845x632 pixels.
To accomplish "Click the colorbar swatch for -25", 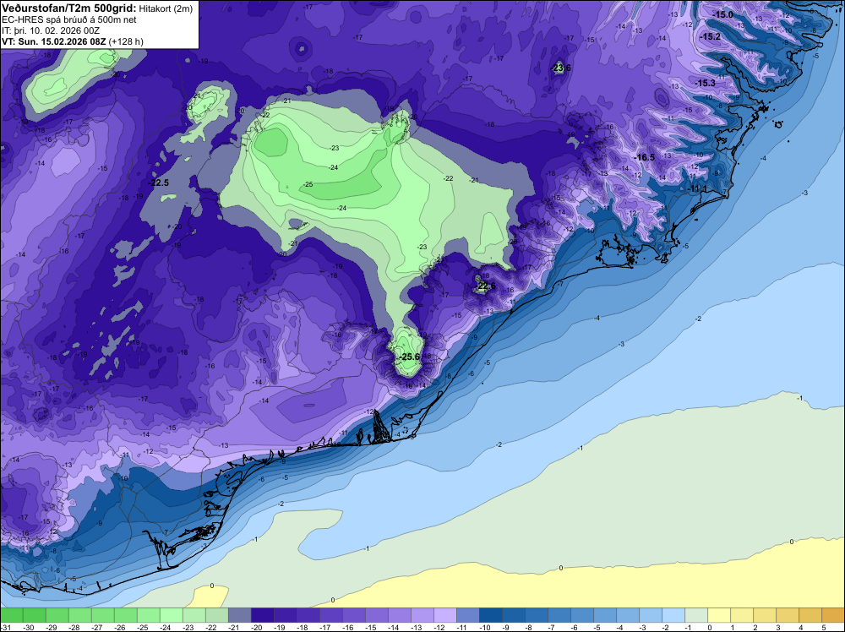I will click(149, 615).
